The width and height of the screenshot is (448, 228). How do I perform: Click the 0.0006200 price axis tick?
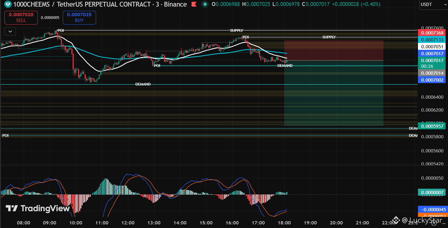point(432,110)
